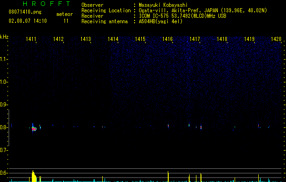This screenshot has height=182, width=286.
Task: Click the meteor count value 11
Action: pyautogui.click(x=66, y=21)
